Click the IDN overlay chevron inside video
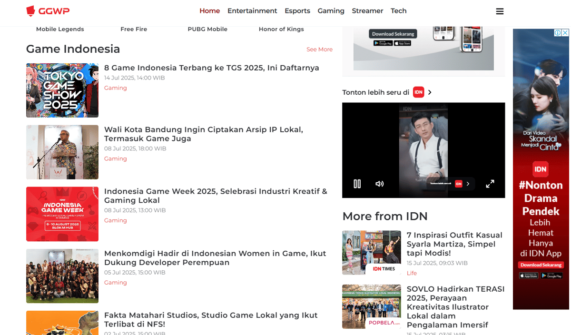This screenshot has height=335, width=571. [x=468, y=184]
